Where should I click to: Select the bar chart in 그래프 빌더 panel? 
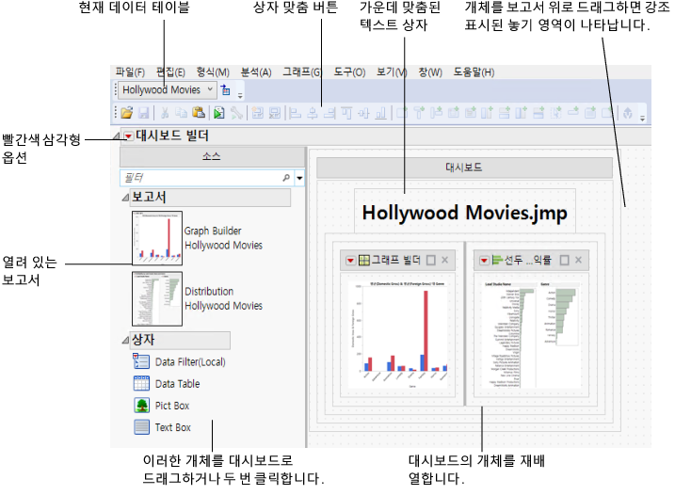point(398,335)
